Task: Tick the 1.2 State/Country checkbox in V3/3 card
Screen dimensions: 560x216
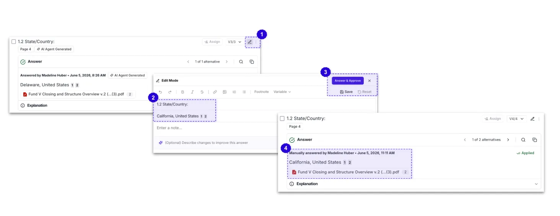Action: click(x=13, y=42)
